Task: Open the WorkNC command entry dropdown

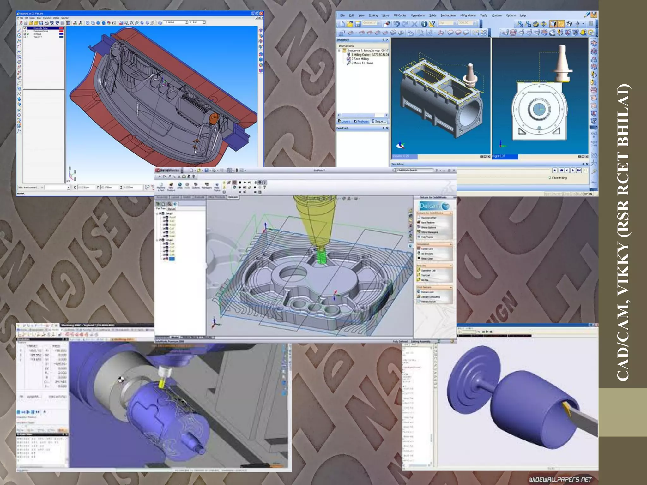Action: 68,188
